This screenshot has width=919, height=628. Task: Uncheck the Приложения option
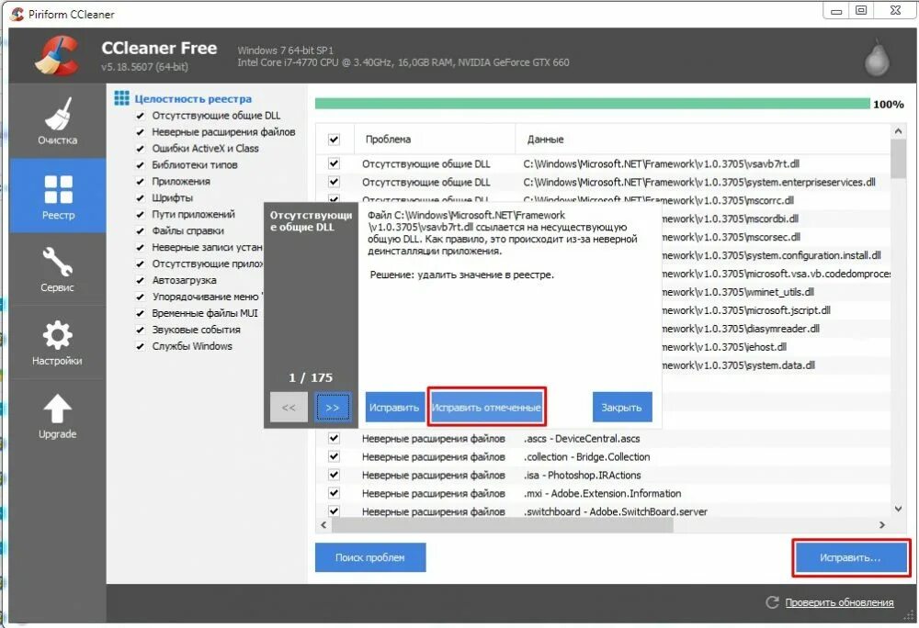[140, 182]
